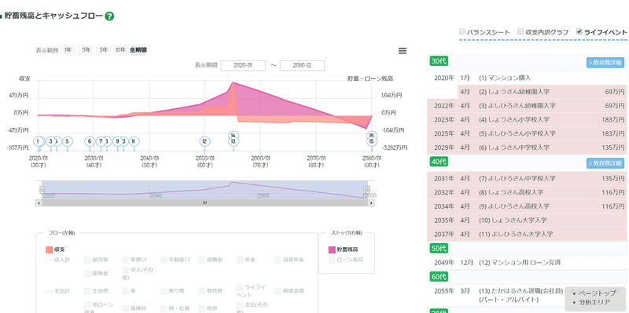The height and width of the screenshot is (313, 629).
Task: Toggle the 年金 series checkbox
Action: coord(240,260)
